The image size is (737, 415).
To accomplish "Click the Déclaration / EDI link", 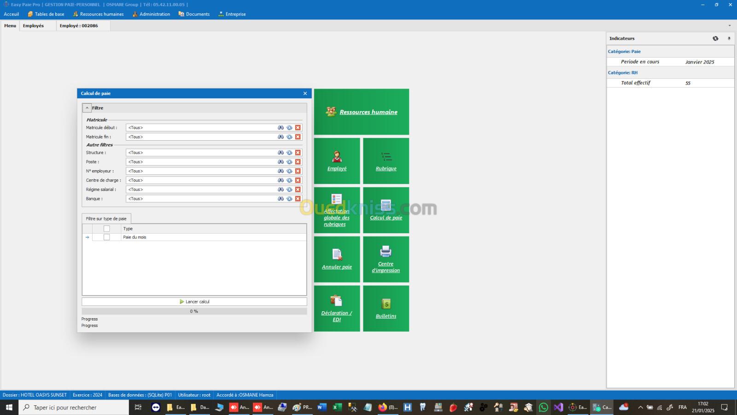I will pos(337,316).
